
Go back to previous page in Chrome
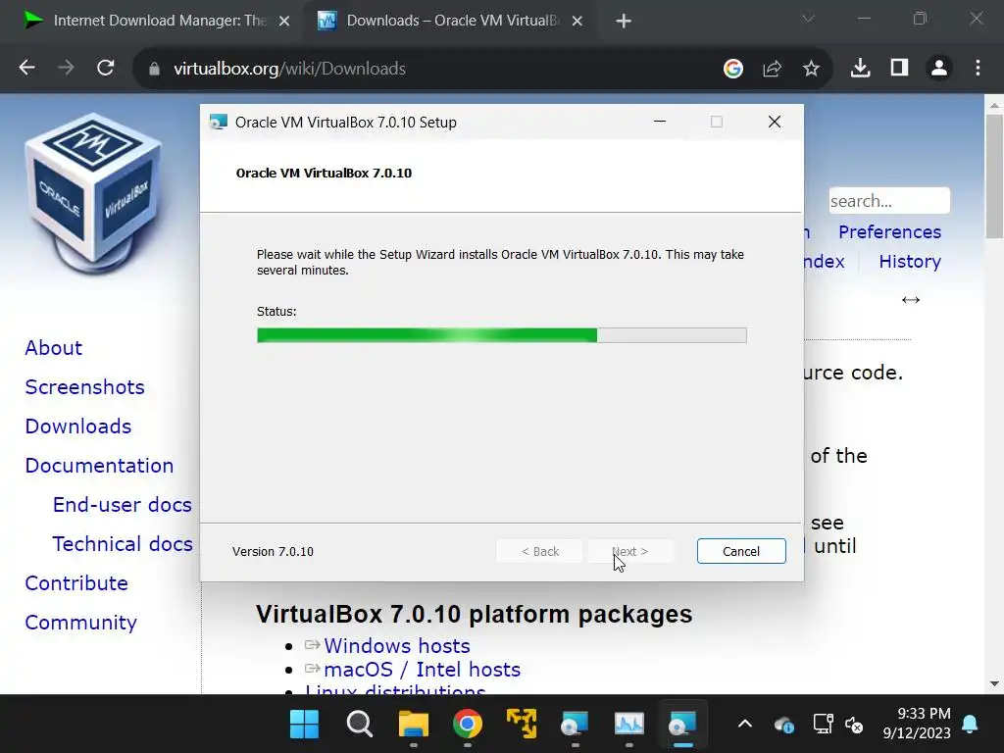click(x=26, y=68)
